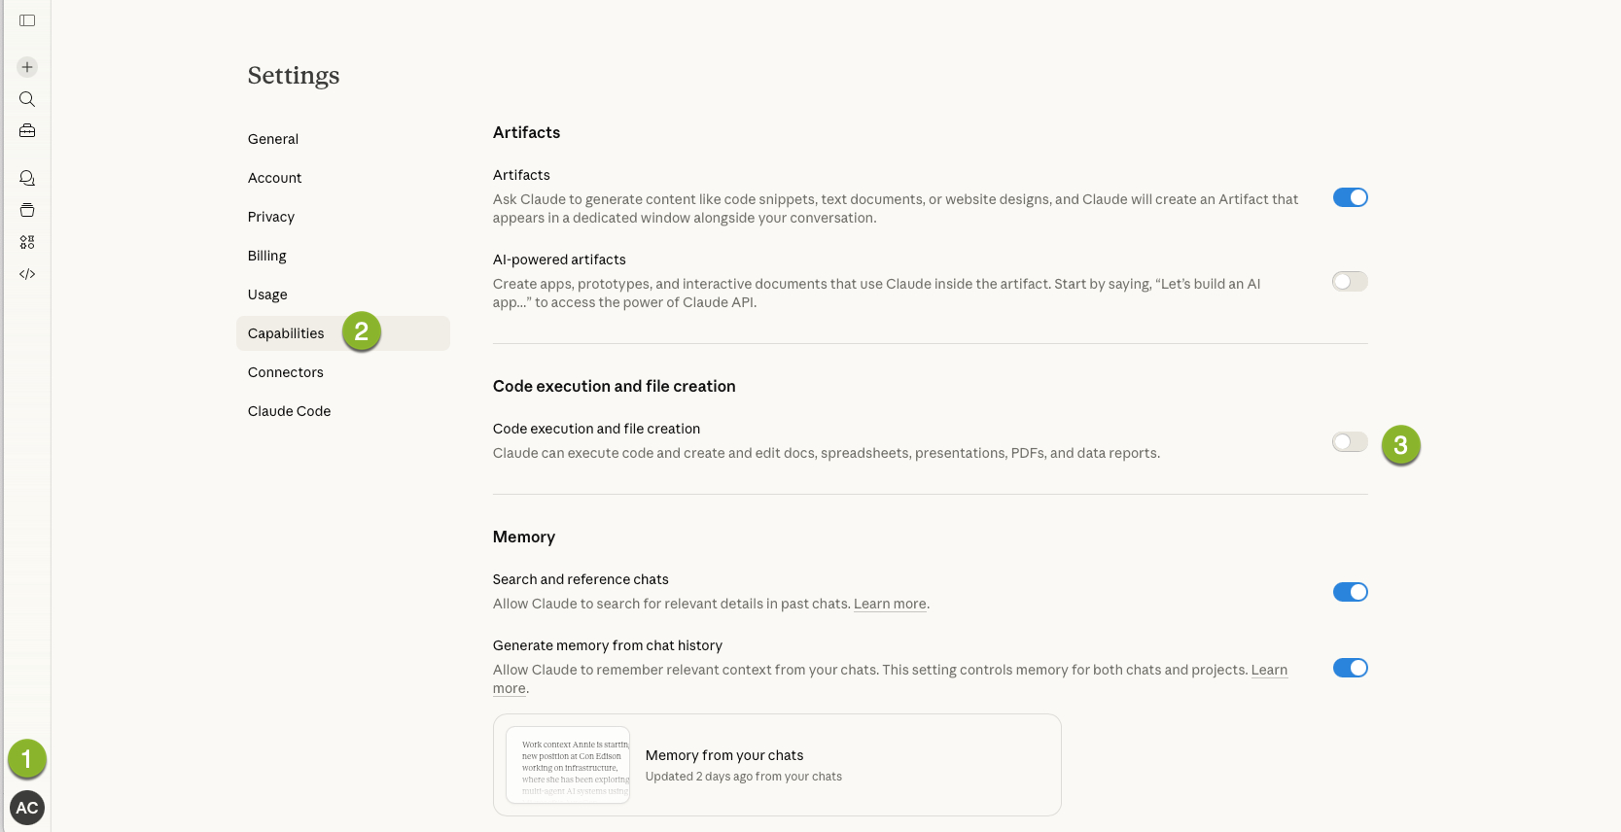Image resolution: width=1621 pixels, height=832 pixels.
Task: Disable Search and reference chats toggle
Action: pyautogui.click(x=1350, y=592)
